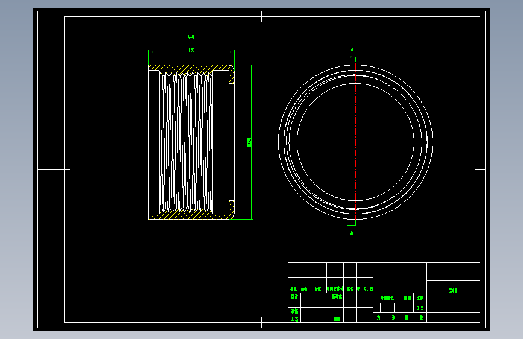Select the vertical diameter dimension text

pyautogui.click(x=249, y=142)
